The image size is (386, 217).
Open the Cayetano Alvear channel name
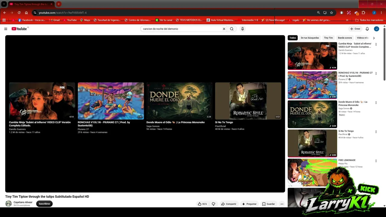[23, 202]
